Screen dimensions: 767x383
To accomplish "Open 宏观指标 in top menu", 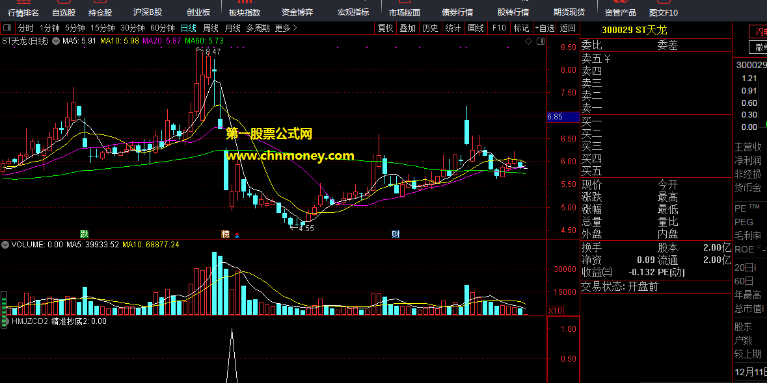I will click(353, 12).
